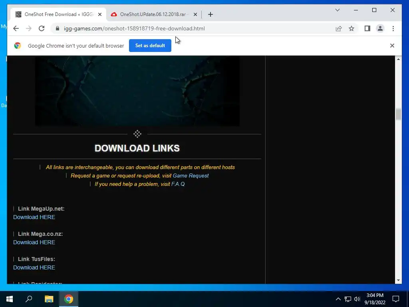Open File Explorer from the taskbar
Viewport: 409px width, 307px height.
click(x=49, y=299)
